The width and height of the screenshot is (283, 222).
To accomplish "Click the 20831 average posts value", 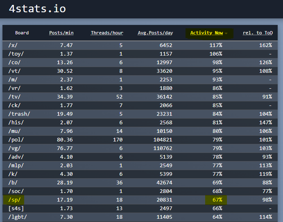I will (x=164, y=200).
